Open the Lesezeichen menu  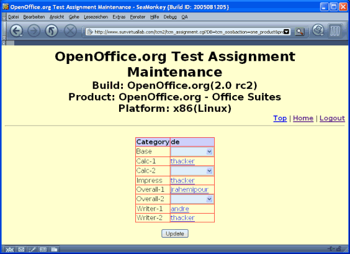(96, 17)
